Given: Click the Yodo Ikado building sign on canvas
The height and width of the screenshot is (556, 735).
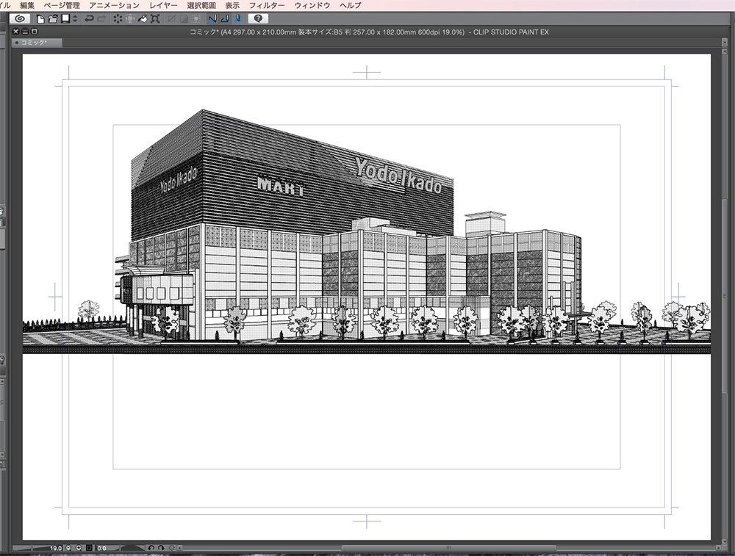Looking at the screenshot, I should 398,176.
